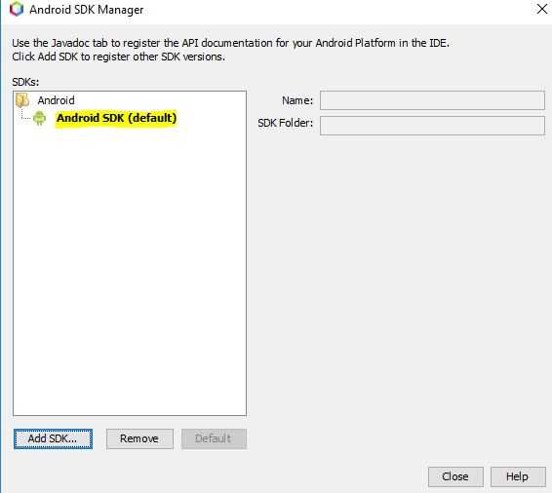Click the disabled Default button
The height and width of the screenshot is (493, 552).
[214, 438]
